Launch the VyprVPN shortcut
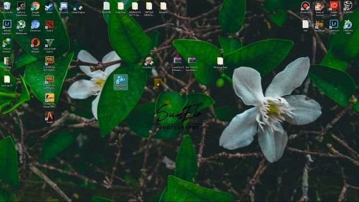This screenshot has width=359, height=202. [348, 7]
